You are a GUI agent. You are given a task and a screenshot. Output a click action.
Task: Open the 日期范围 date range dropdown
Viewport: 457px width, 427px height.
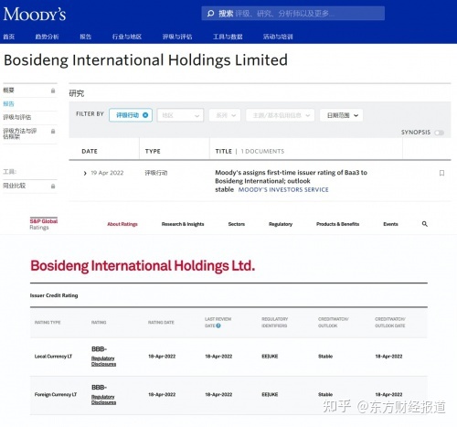[x=341, y=115]
